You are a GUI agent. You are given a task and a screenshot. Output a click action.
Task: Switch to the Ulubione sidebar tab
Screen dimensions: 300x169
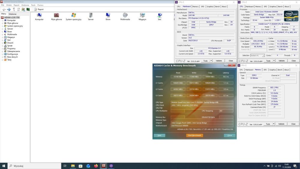12,14
